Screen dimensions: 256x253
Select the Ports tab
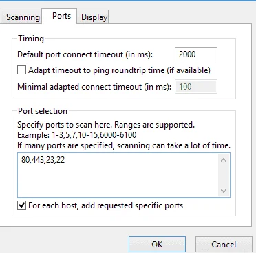(x=59, y=16)
